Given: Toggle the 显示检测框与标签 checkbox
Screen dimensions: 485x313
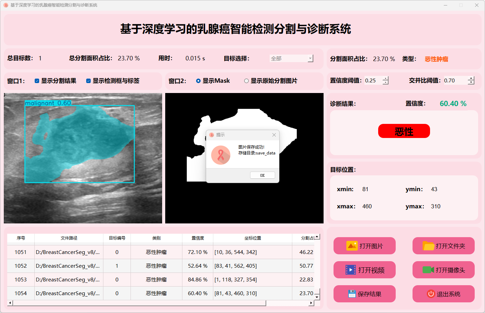Looking at the screenshot, I should point(88,81).
